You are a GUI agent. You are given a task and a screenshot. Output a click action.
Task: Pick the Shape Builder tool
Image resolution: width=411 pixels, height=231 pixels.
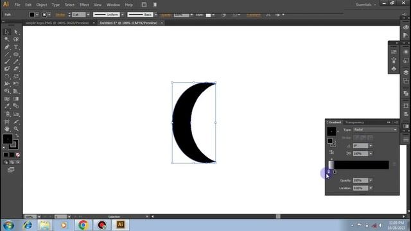(7, 91)
